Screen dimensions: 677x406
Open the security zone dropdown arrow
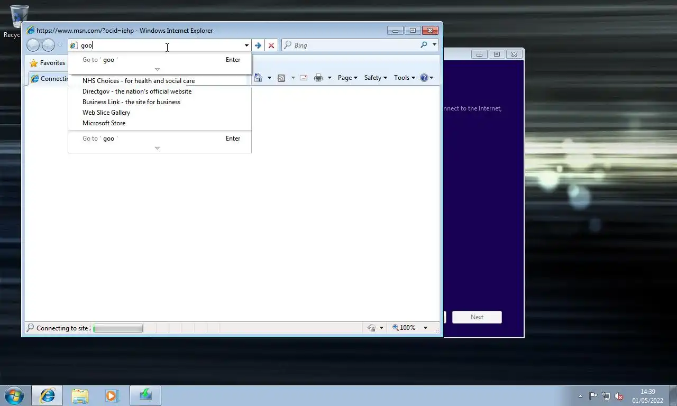tap(382, 328)
